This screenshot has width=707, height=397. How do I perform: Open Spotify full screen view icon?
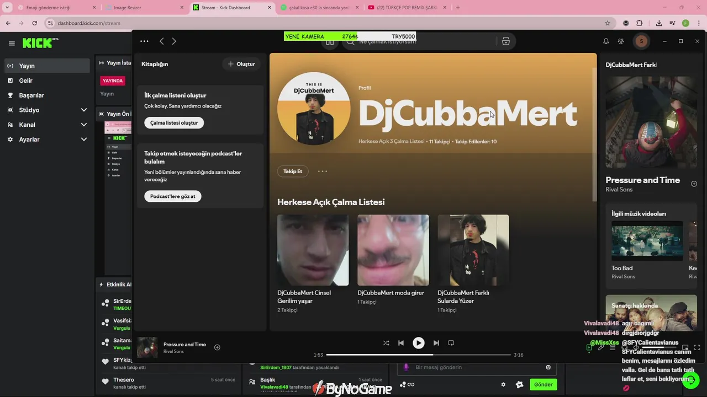tap(697, 347)
